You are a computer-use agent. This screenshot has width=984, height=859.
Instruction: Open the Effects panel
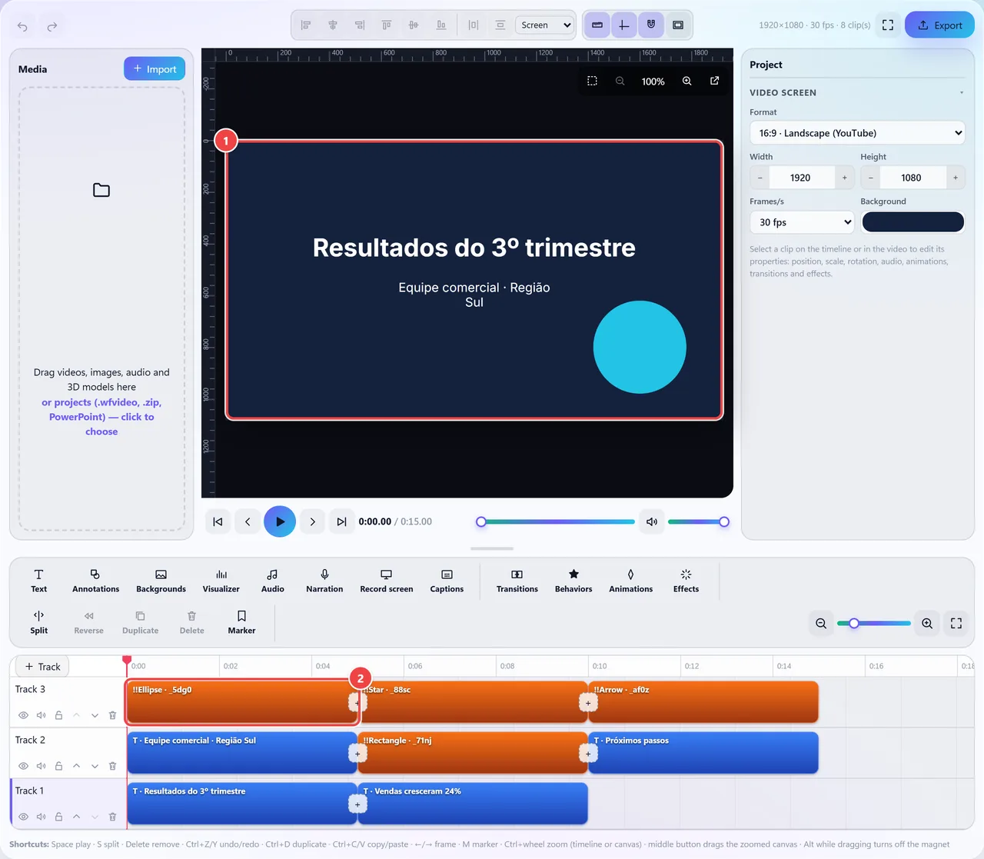coord(686,581)
